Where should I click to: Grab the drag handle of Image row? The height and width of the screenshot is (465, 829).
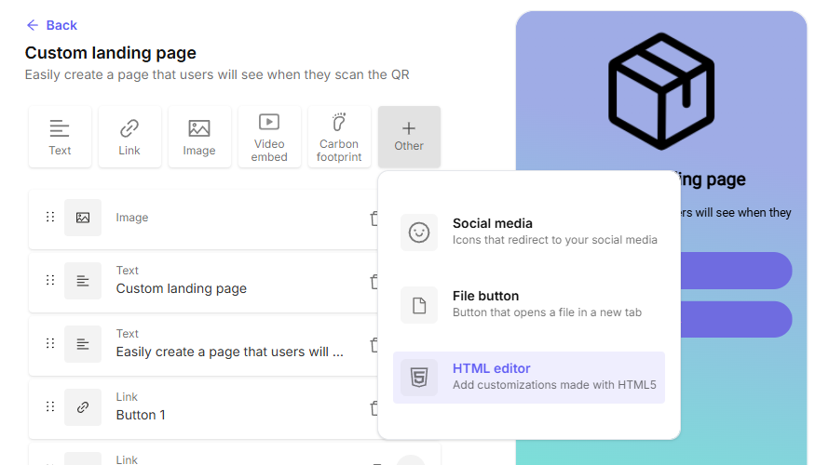[50, 217]
